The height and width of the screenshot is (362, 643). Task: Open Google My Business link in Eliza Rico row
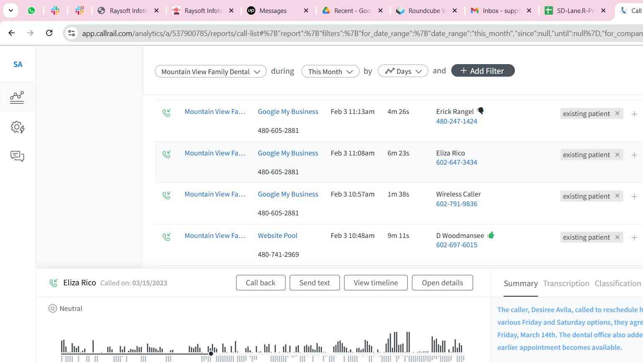(x=288, y=153)
